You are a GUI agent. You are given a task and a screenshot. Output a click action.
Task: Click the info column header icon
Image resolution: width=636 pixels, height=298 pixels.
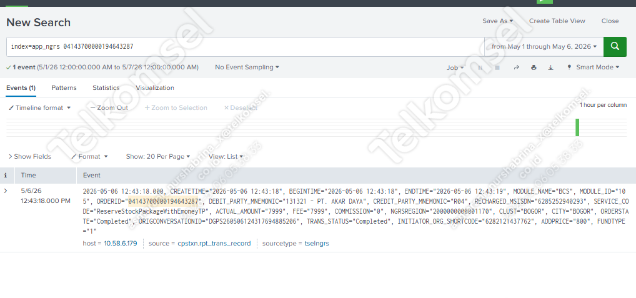[6, 176]
